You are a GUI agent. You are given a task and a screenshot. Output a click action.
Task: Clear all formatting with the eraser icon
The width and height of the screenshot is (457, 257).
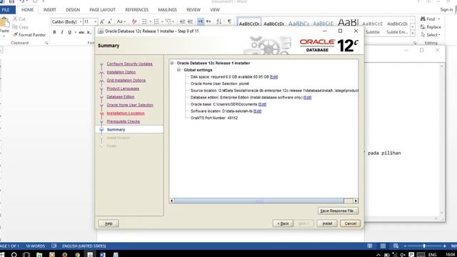click(x=134, y=21)
